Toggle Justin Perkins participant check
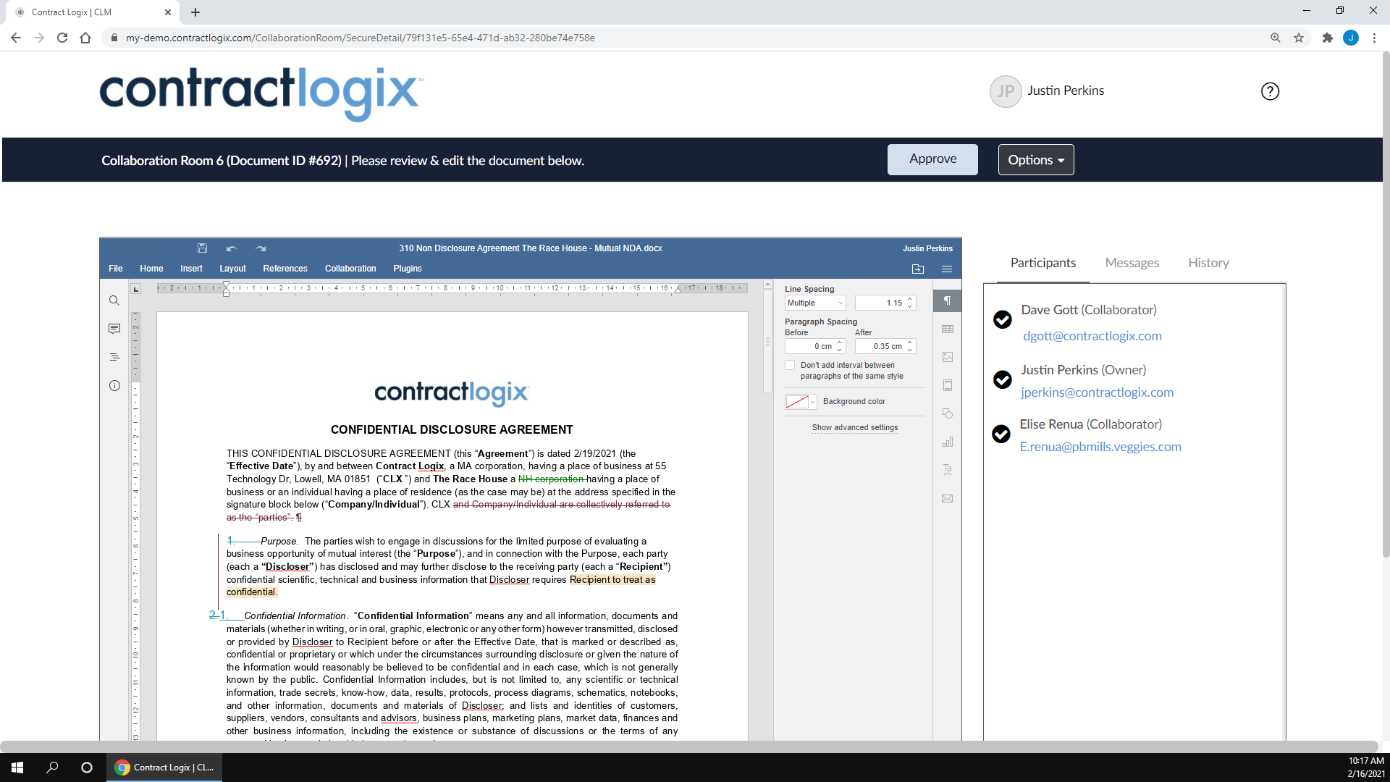 [1002, 379]
